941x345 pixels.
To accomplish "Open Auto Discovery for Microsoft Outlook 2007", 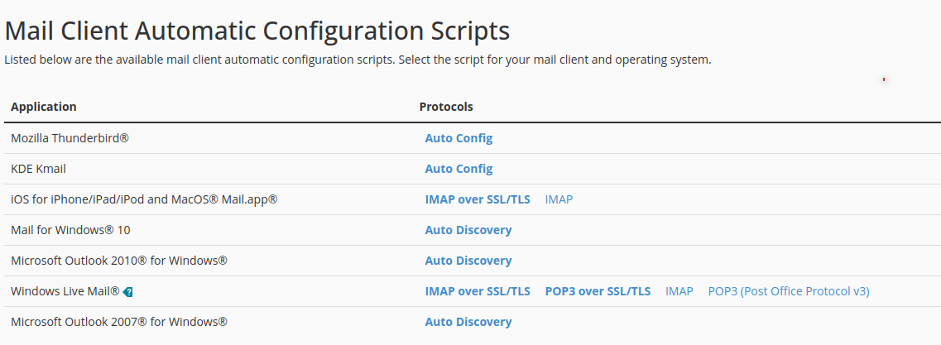I will click(x=468, y=322).
